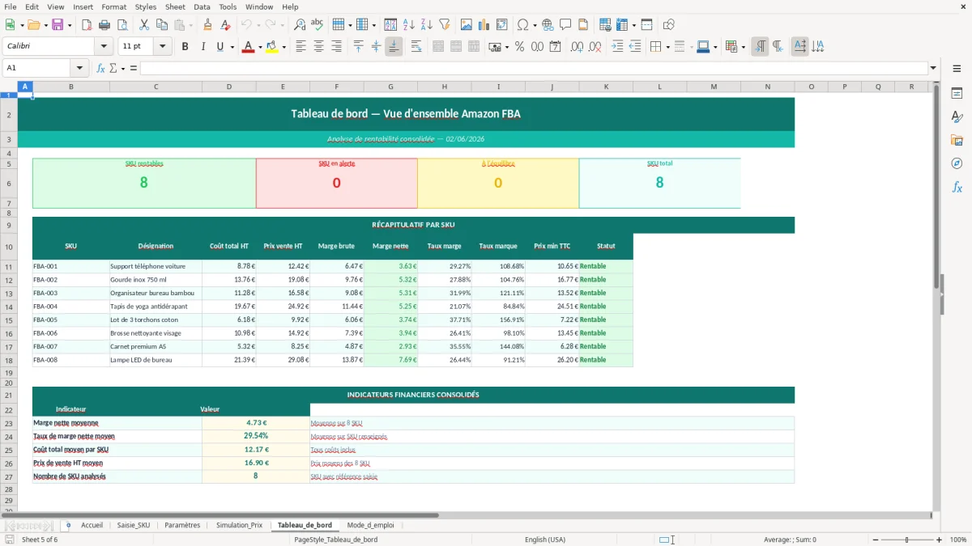Expand the Name Box dropdown arrow

coord(79,68)
